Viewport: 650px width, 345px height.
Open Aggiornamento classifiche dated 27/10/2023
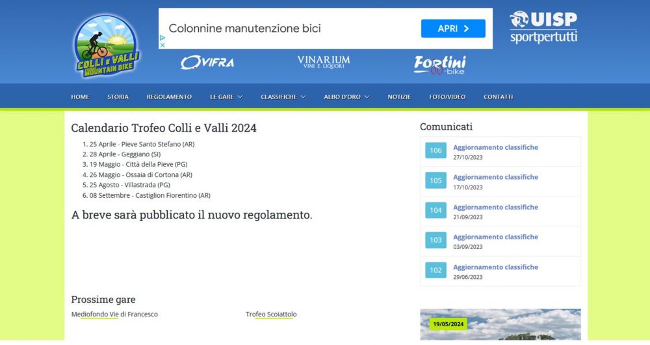click(x=495, y=147)
